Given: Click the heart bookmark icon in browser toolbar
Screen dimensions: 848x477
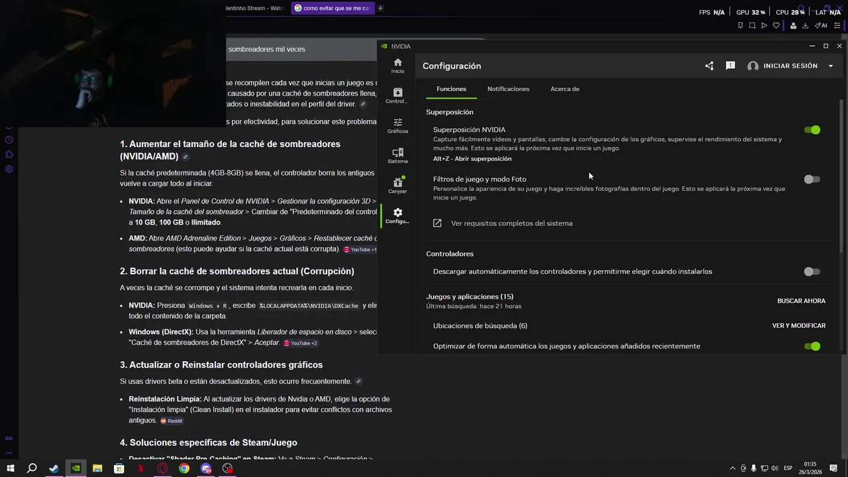Looking at the screenshot, I should coord(776,26).
